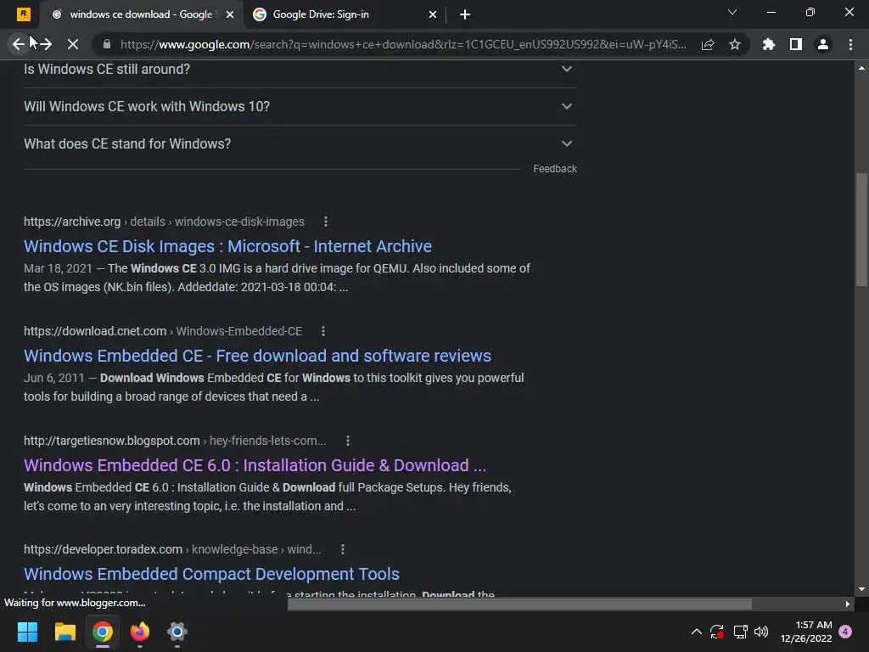Click the browser back arrow

click(x=19, y=44)
